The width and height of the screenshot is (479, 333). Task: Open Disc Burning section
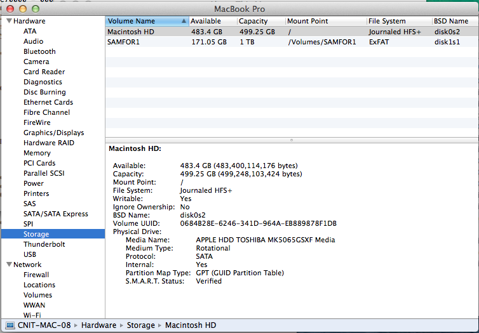[44, 92]
